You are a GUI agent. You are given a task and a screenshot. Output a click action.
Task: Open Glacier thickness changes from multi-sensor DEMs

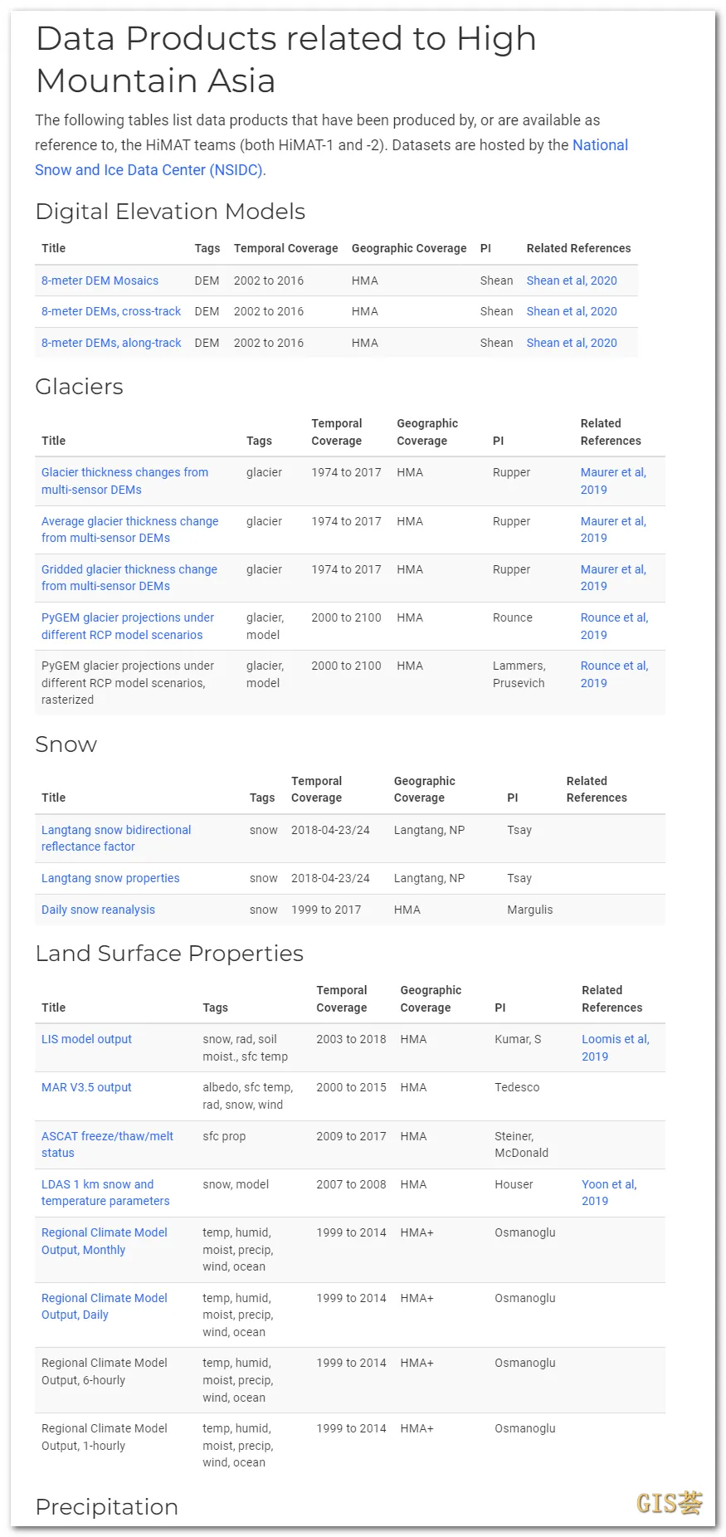[x=124, y=481]
